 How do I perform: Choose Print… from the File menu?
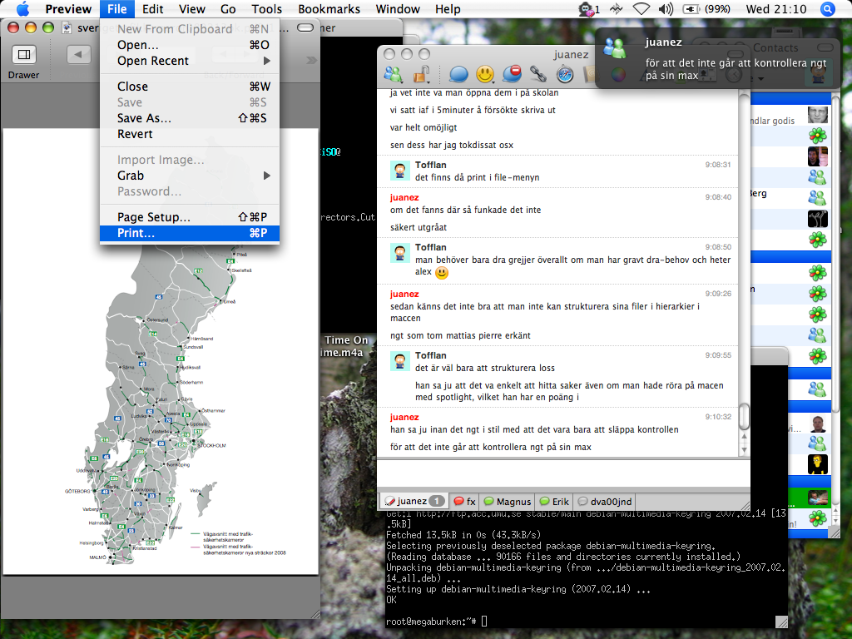click(190, 233)
